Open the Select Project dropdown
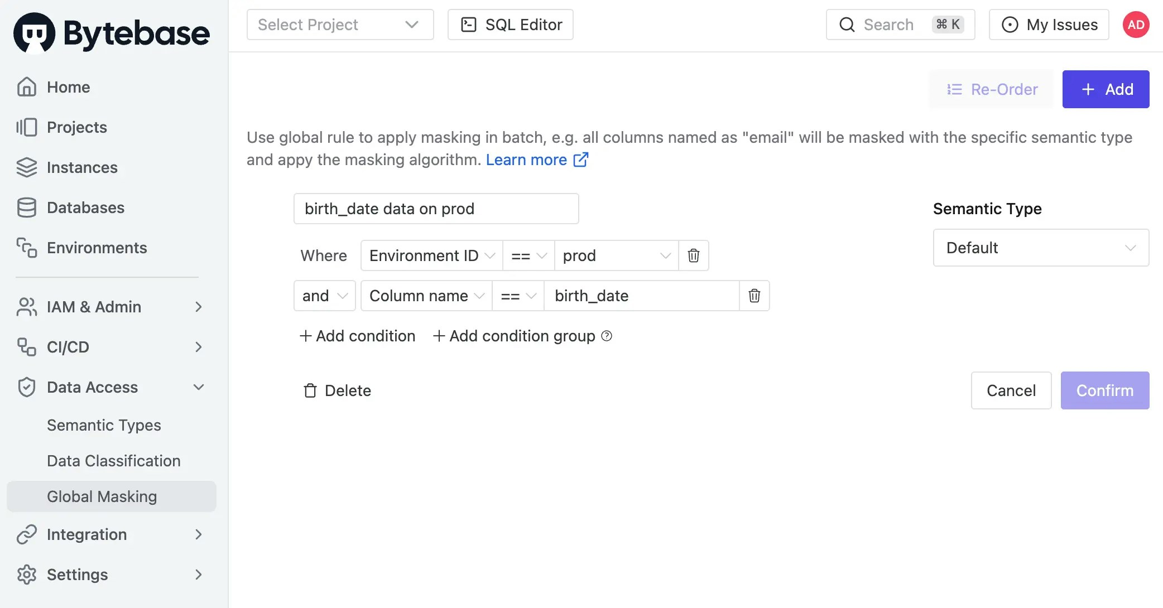Screen dimensions: 1163x608 340,25
